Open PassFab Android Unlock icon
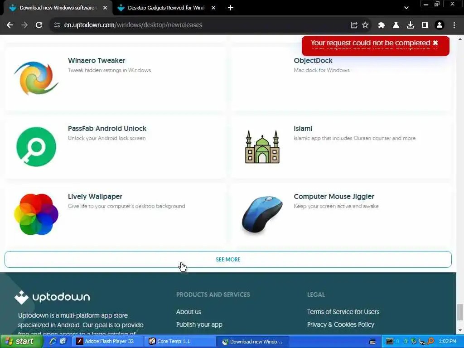 36,146
